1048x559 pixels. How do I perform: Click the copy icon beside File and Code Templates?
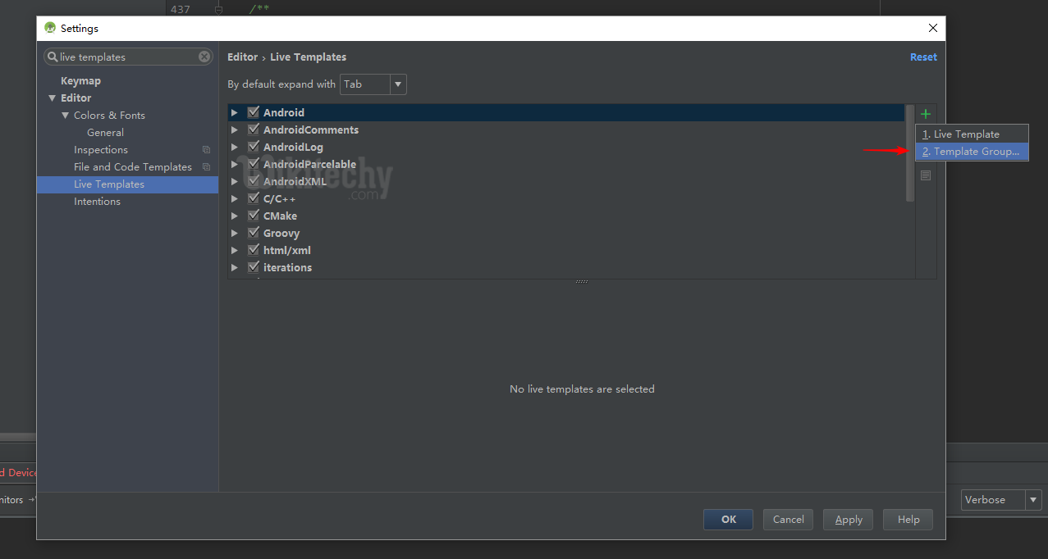(206, 166)
